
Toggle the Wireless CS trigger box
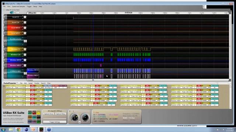25,49
